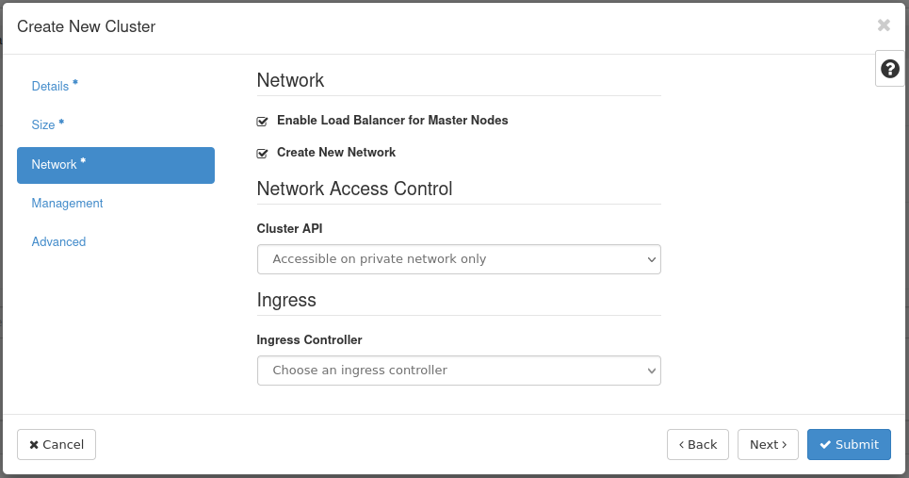Go Back to previous step
909x478 pixels.
click(x=697, y=445)
